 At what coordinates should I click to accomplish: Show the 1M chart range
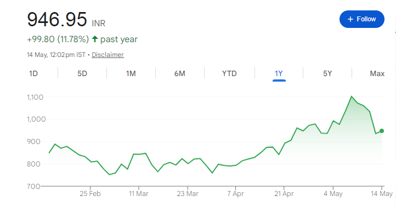click(x=131, y=73)
